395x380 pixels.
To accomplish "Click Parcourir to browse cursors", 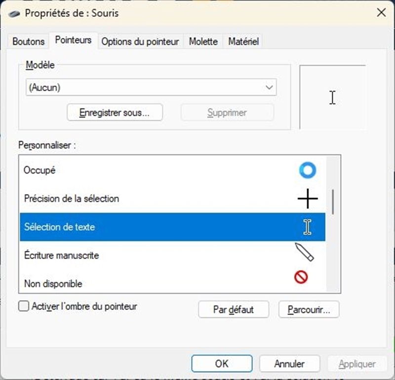I will tap(309, 310).
